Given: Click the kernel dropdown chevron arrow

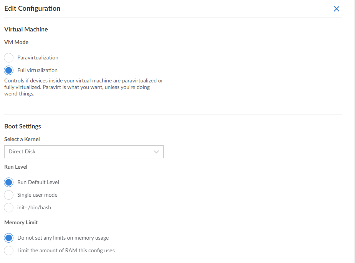Looking at the screenshot, I should point(156,152).
